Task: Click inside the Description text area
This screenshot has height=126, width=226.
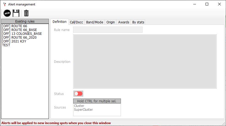Action: point(145,62)
